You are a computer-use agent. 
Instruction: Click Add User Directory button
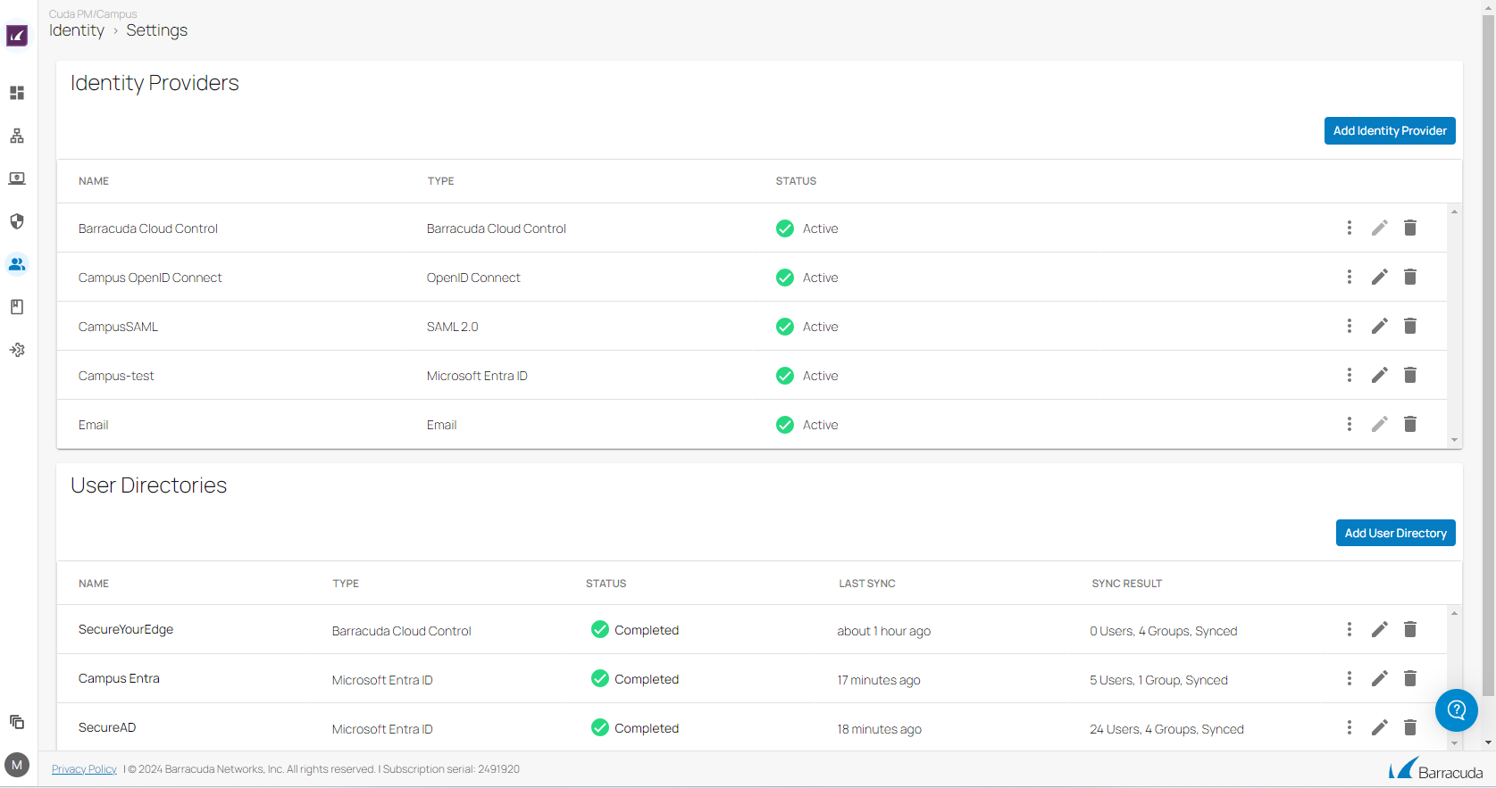click(x=1395, y=533)
